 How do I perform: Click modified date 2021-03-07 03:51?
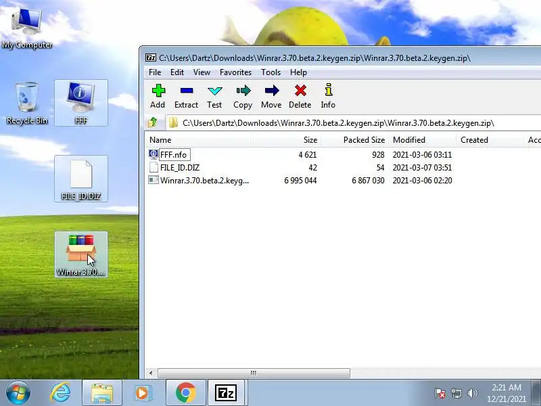(422, 167)
